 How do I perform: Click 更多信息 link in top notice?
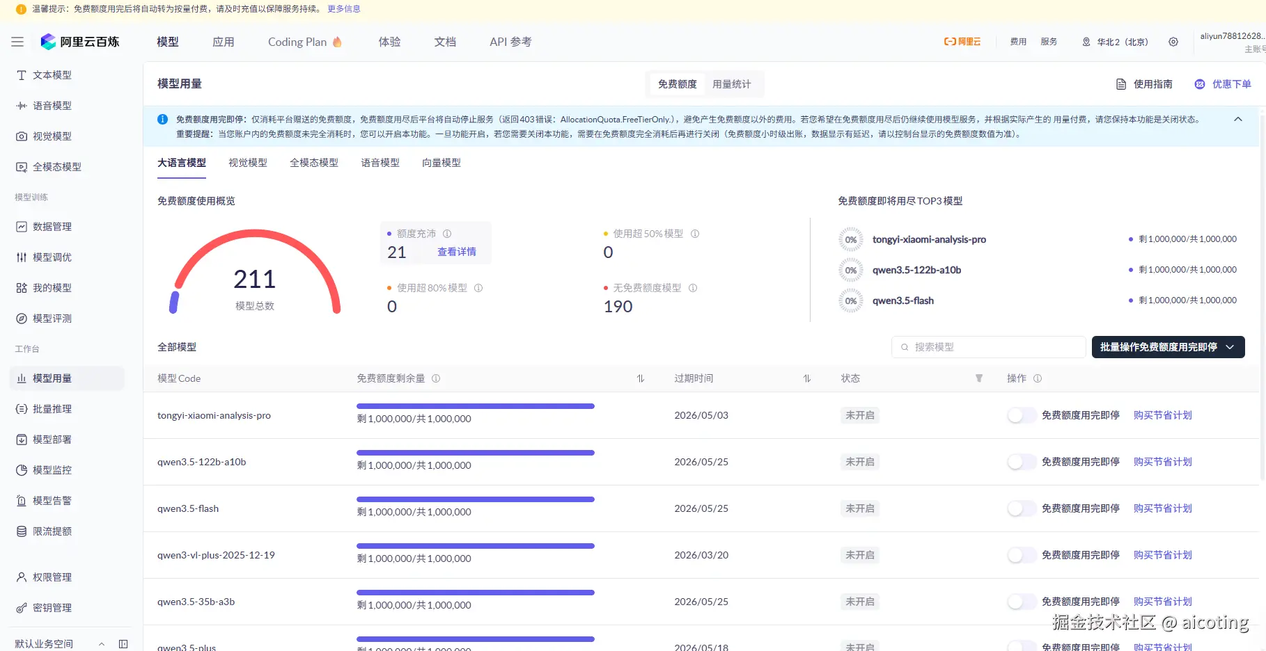tap(344, 9)
